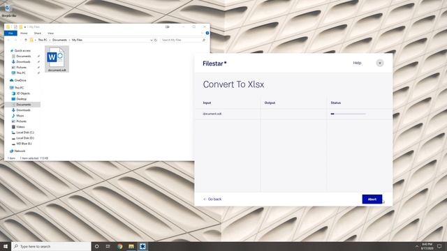Open the View ribbon tab
Image resolution: width=447 pixels, height=251 pixels.
coord(50,33)
